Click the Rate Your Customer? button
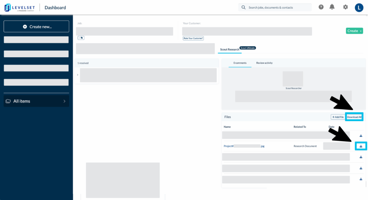Screen dimensions: 368x200 [x=193, y=38]
